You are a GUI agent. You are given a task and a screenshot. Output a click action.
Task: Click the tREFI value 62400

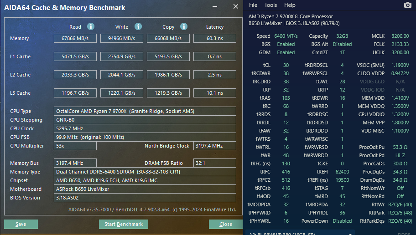342,172
